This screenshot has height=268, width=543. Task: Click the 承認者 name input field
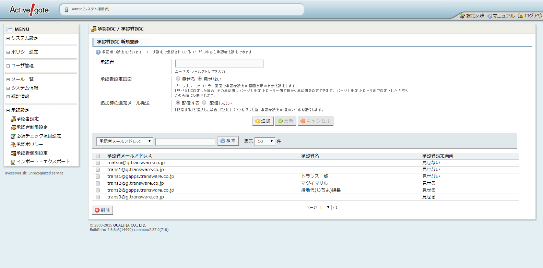(x=219, y=64)
